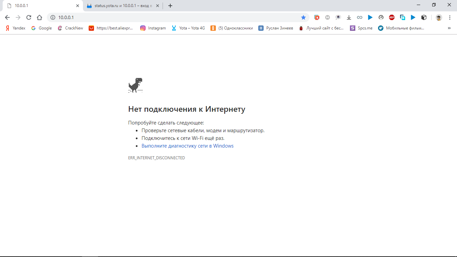
Task: Close the 10.0.0.1 tab
Action: coord(78,6)
